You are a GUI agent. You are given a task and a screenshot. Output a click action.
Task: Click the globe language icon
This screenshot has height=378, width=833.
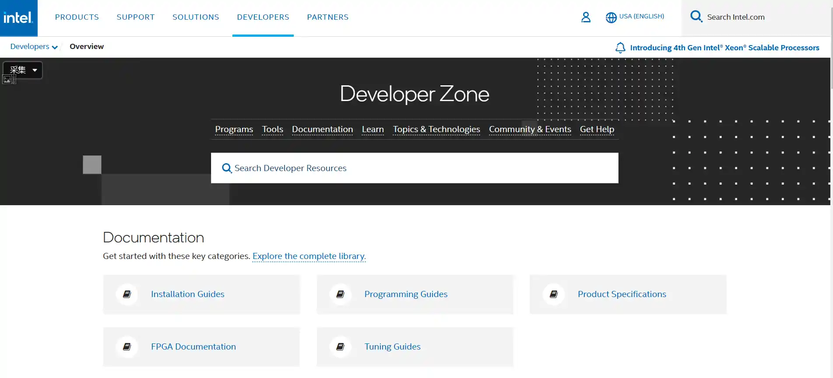(x=611, y=17)
